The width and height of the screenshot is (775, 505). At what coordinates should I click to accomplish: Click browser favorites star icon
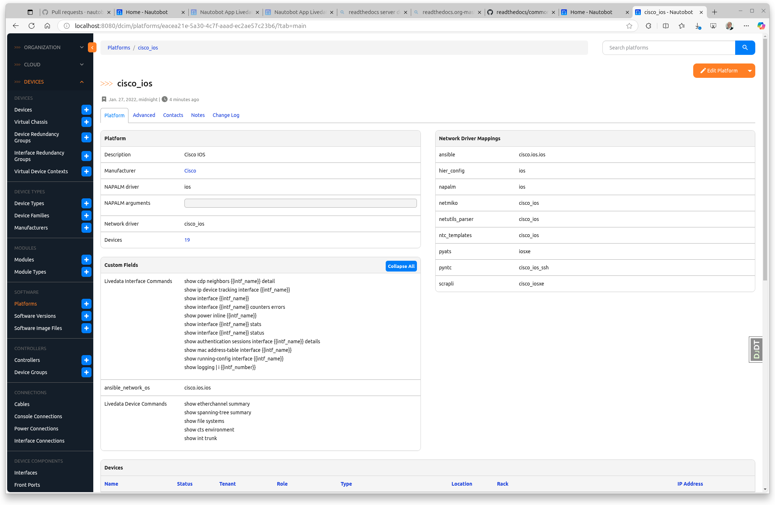pos(629,26)
